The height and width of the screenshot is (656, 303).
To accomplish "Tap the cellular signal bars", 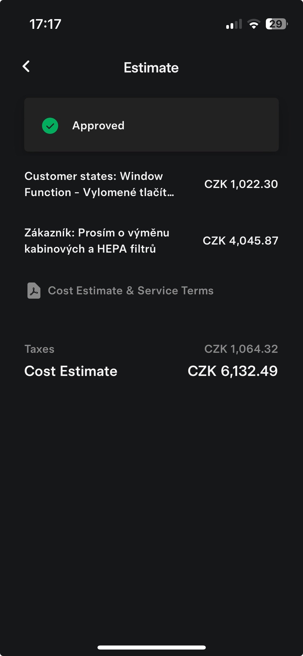I will point(234,24).
